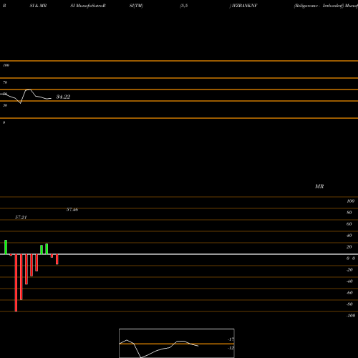Viewport: 358px width, 358px height.
Task: Click the 70 level label on RSI axis
Action: tap(5, 82)
